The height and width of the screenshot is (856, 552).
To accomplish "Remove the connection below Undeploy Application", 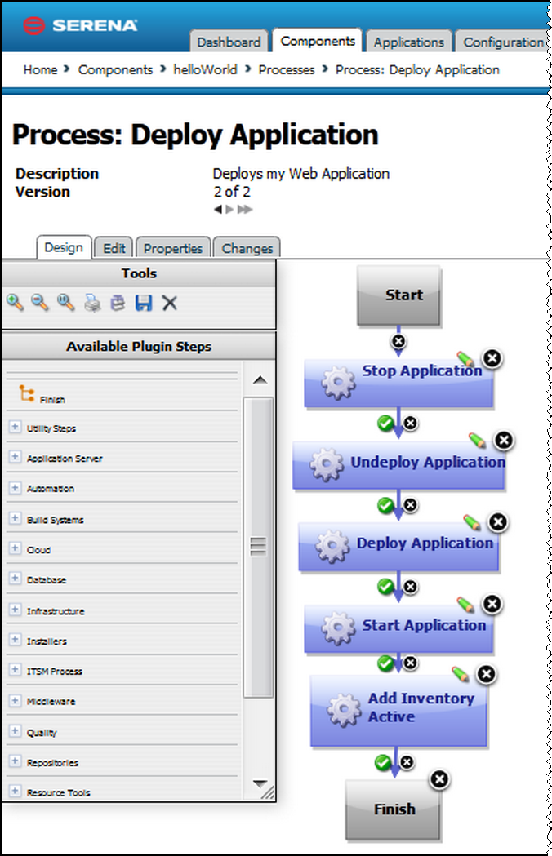I will (x=411, y=505).
